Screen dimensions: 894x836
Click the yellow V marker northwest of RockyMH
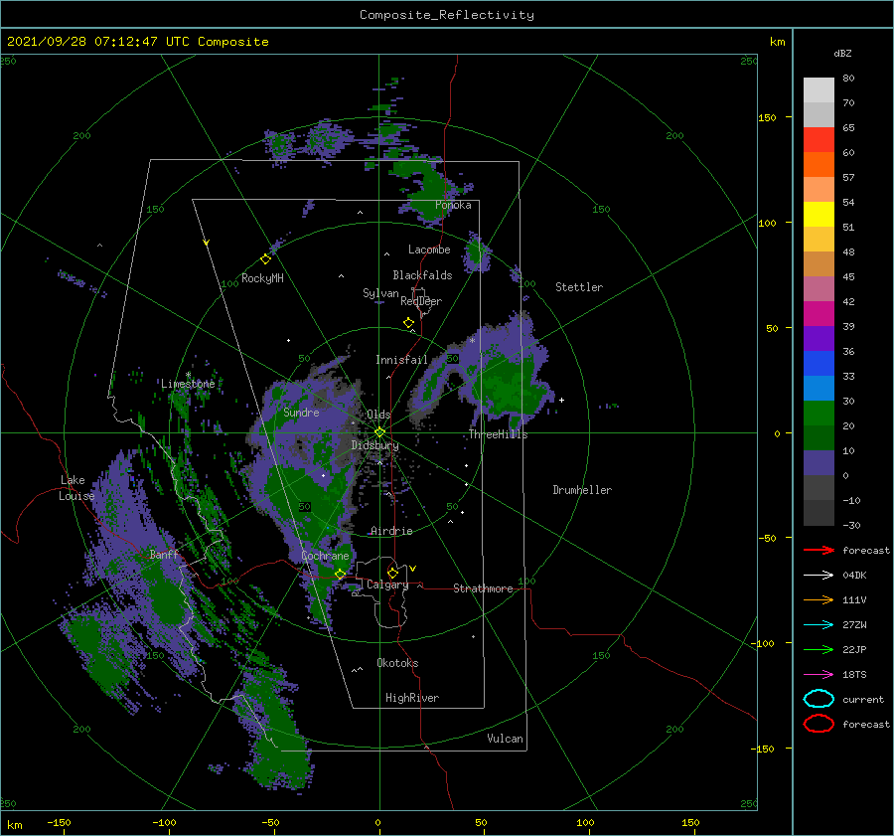pos(206,243)
